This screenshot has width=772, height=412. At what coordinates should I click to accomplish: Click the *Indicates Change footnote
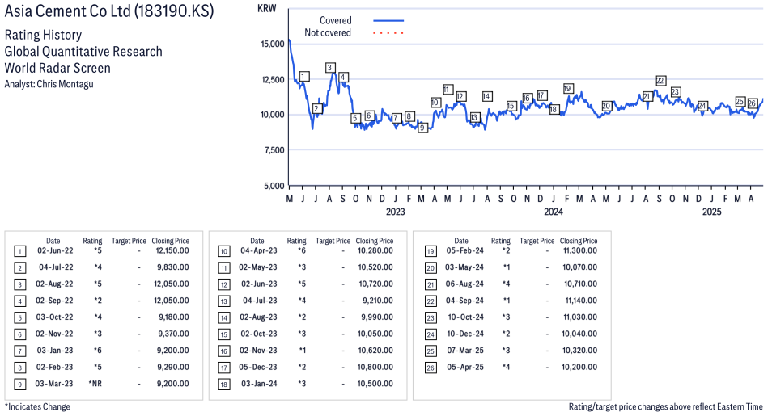coord(37,406)
